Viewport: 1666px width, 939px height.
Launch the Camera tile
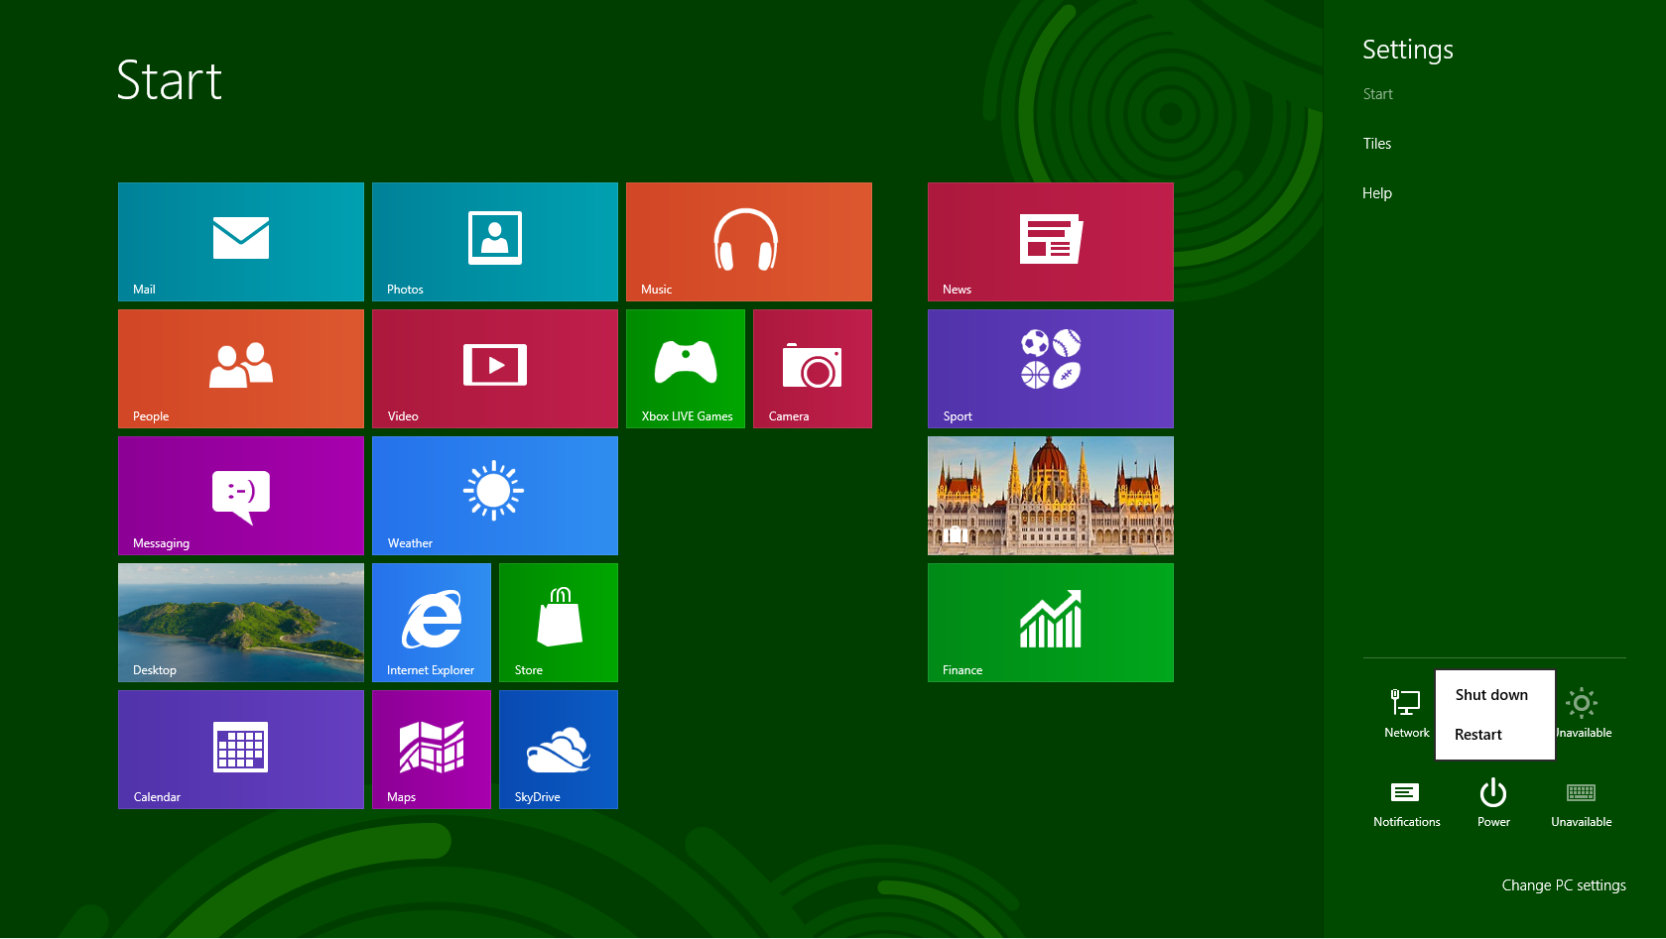813,369
